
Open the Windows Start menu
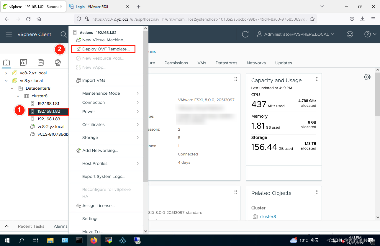(x=7, y=240)
